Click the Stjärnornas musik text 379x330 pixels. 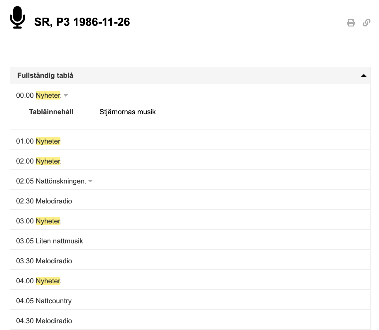pos(128,112)
